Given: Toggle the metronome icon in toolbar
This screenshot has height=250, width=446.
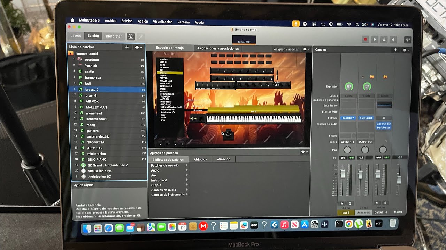Looking at the screenshot, I should 384,40.
